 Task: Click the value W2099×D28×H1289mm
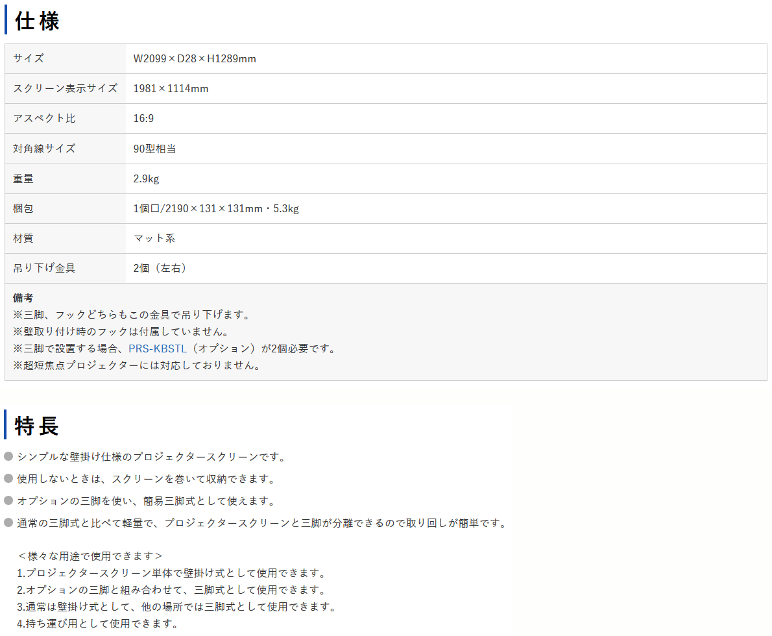coord(195,58)
